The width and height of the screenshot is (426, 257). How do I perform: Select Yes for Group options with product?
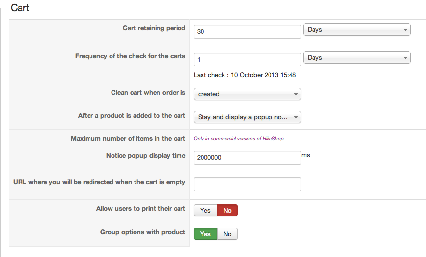point(205,234)
